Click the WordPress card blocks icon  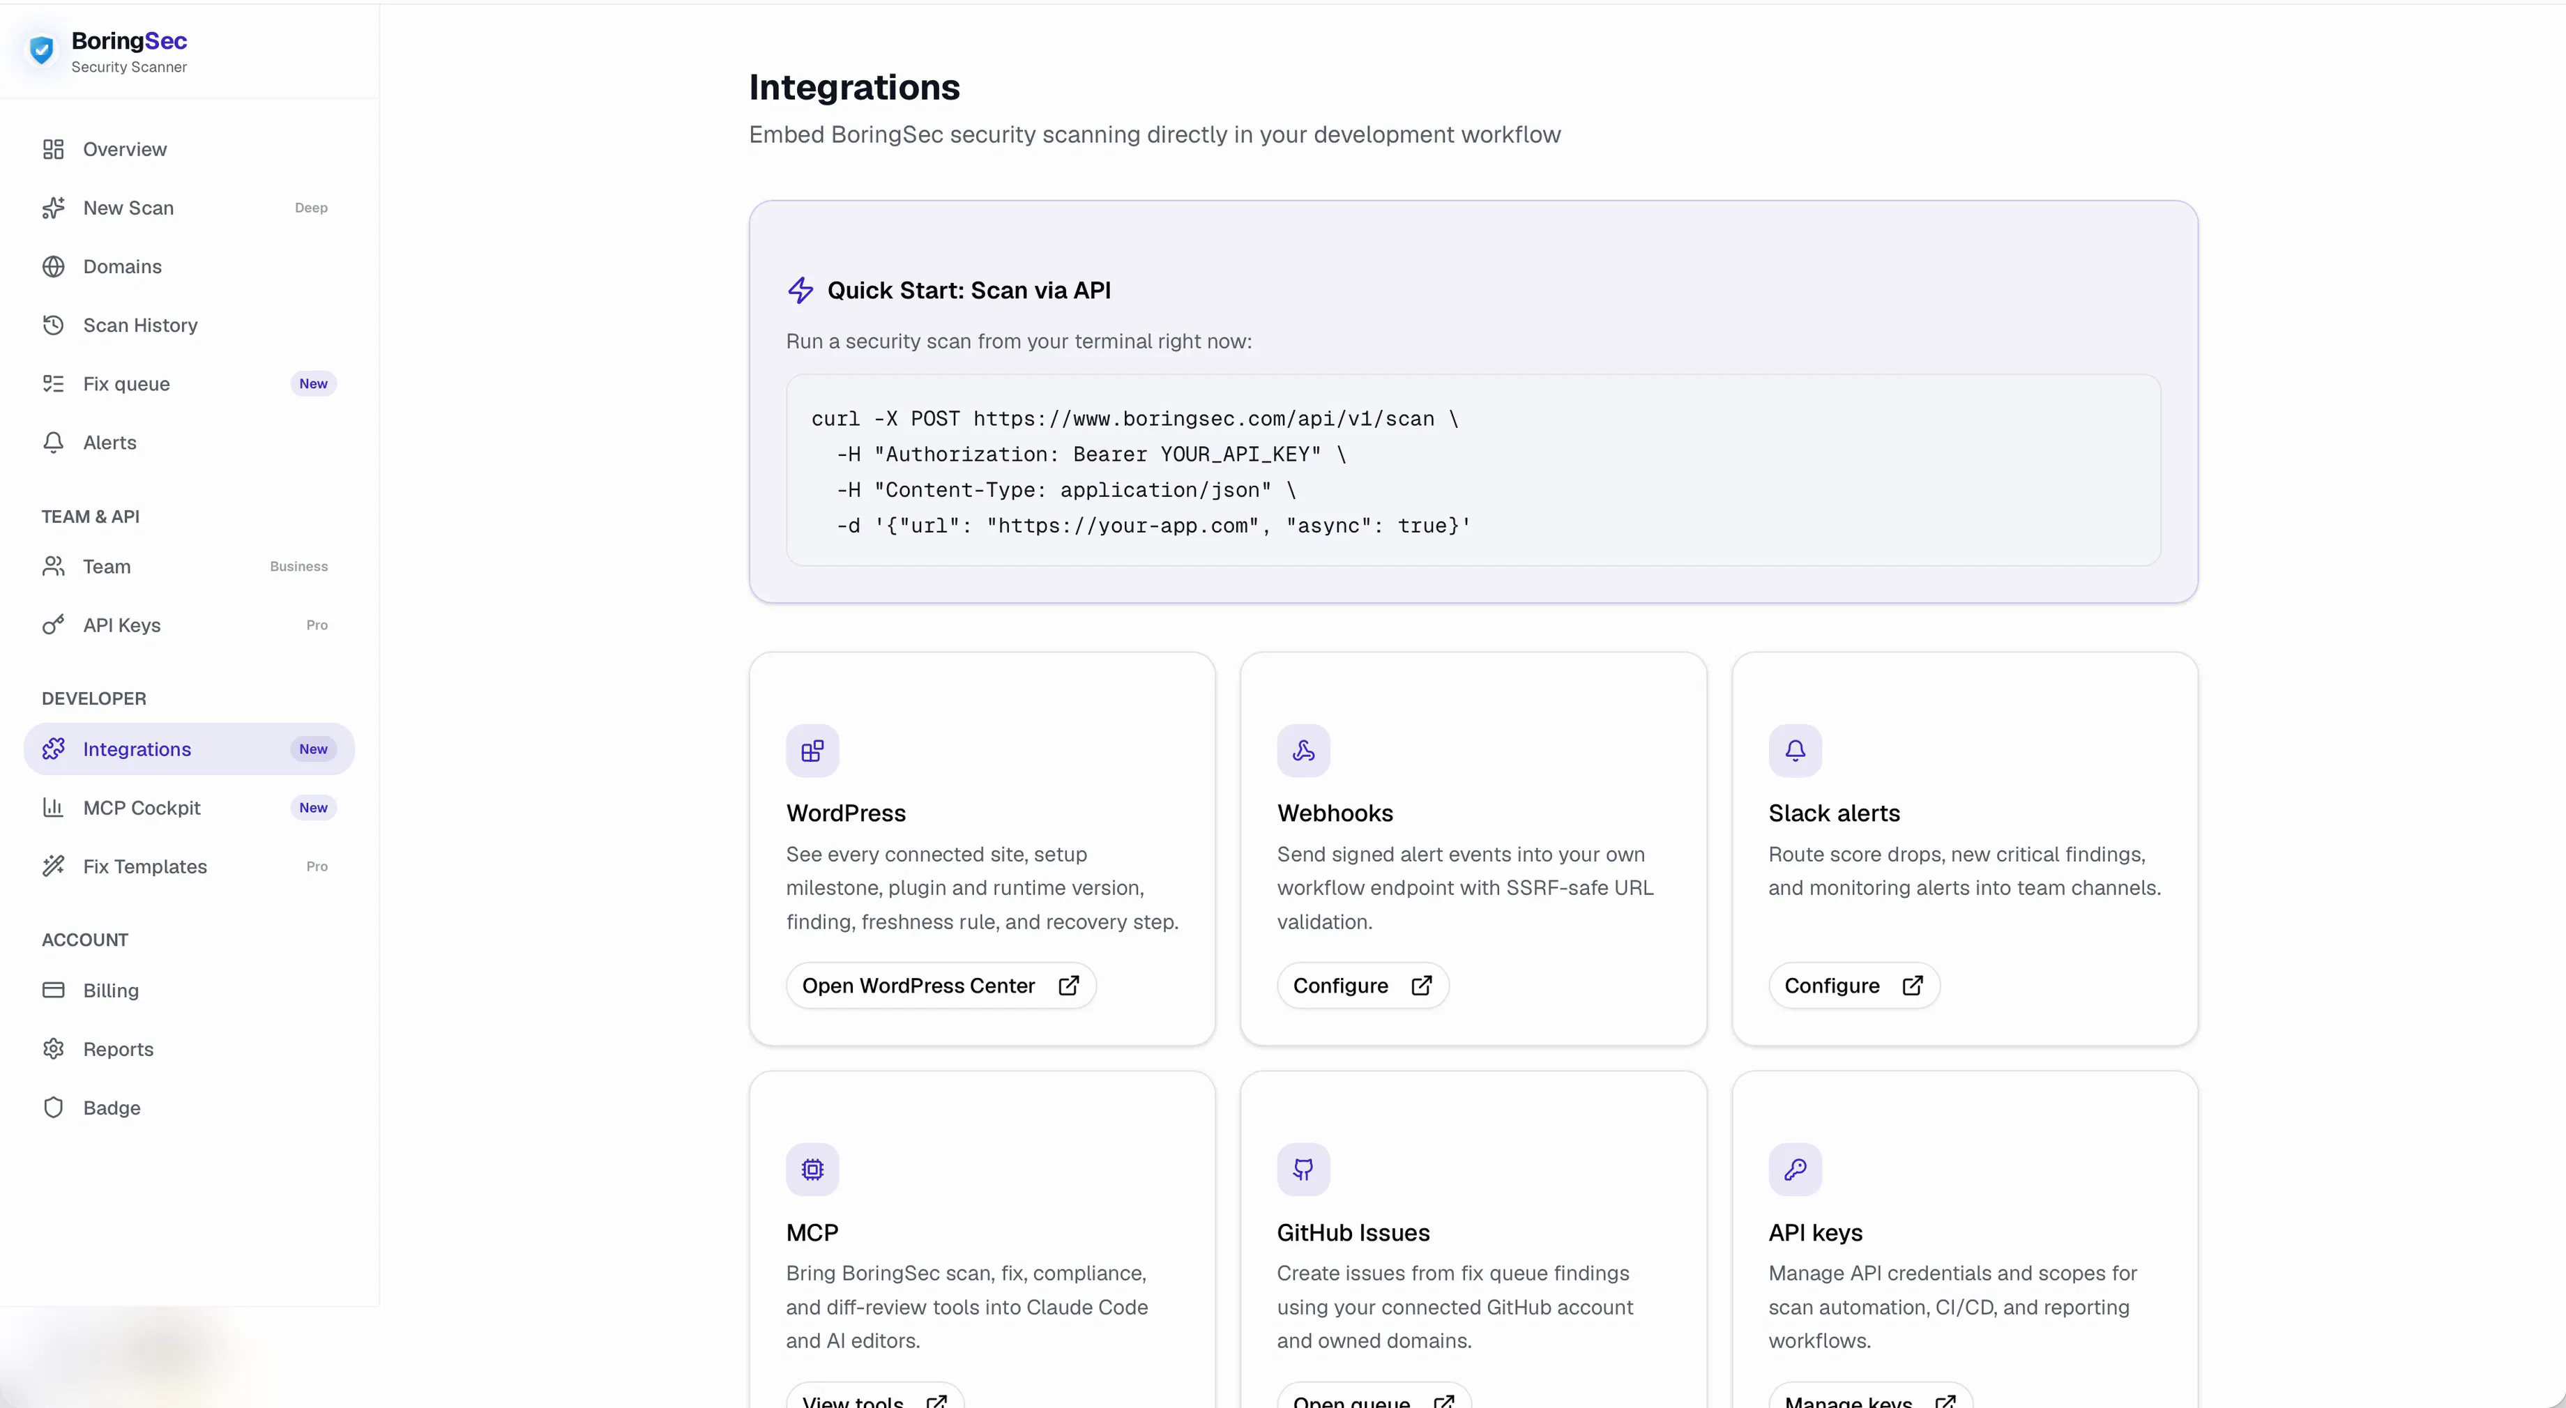(813, 751)
